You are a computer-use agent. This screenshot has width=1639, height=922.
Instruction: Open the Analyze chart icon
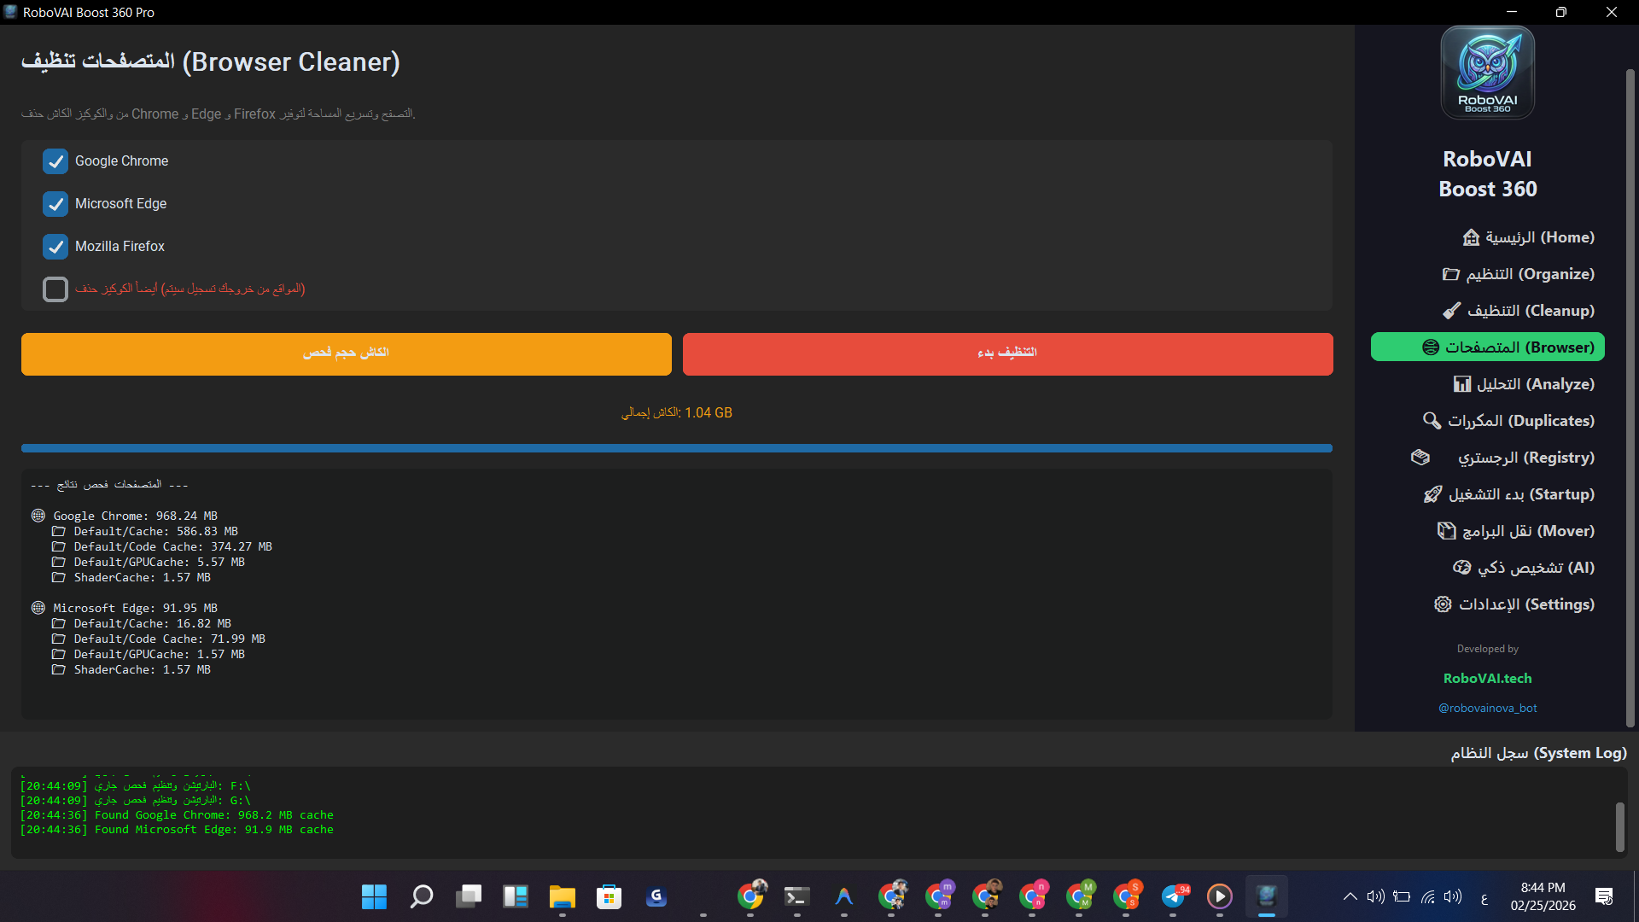[1462, 384]
